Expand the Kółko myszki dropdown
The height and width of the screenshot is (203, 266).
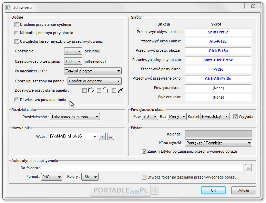[218, 143]
